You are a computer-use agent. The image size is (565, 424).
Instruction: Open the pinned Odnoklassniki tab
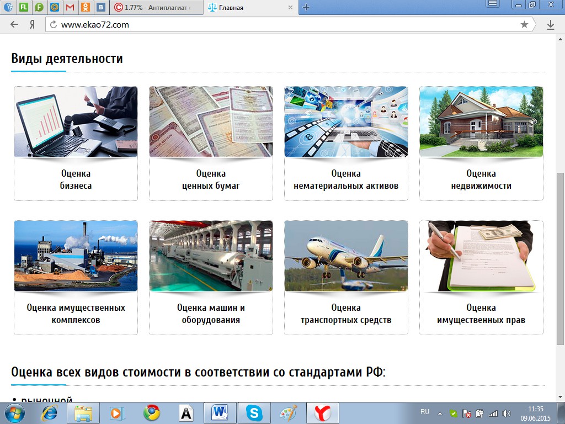click(x=86, y=7)
